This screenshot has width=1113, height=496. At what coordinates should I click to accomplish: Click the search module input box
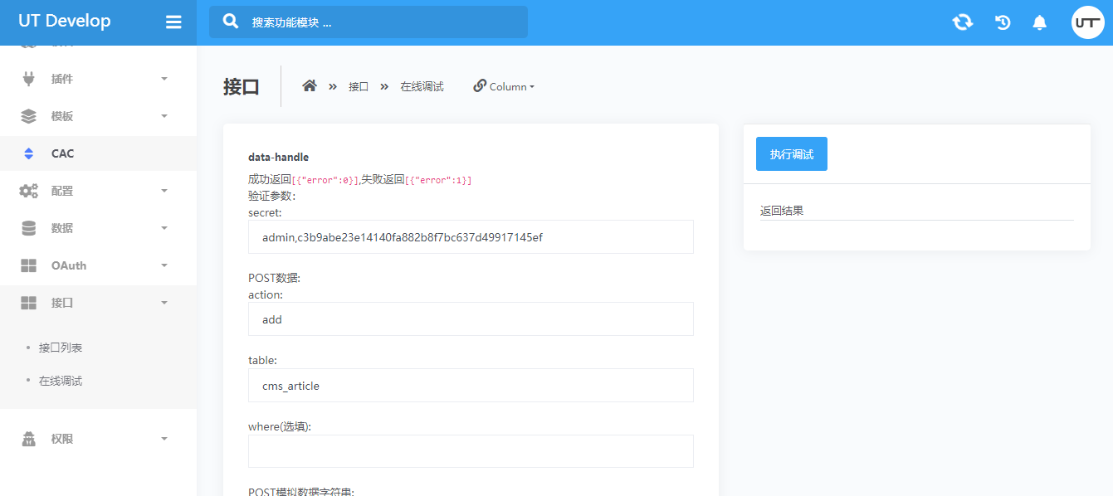(x=382, y=22)
